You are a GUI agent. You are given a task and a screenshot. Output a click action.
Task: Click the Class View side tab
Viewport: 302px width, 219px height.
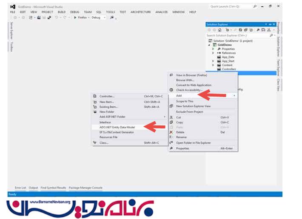coord(278,85)
